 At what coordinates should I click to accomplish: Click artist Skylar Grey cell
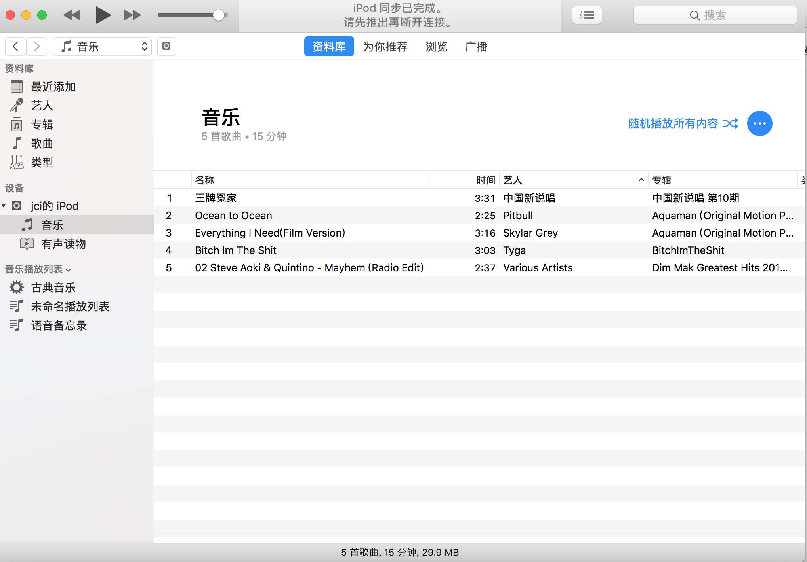pos(530,233)
